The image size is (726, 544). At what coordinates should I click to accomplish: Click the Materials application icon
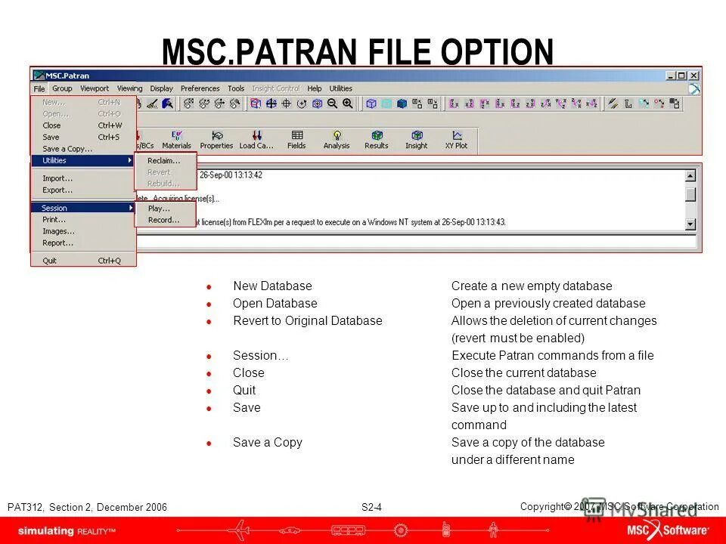176,140
